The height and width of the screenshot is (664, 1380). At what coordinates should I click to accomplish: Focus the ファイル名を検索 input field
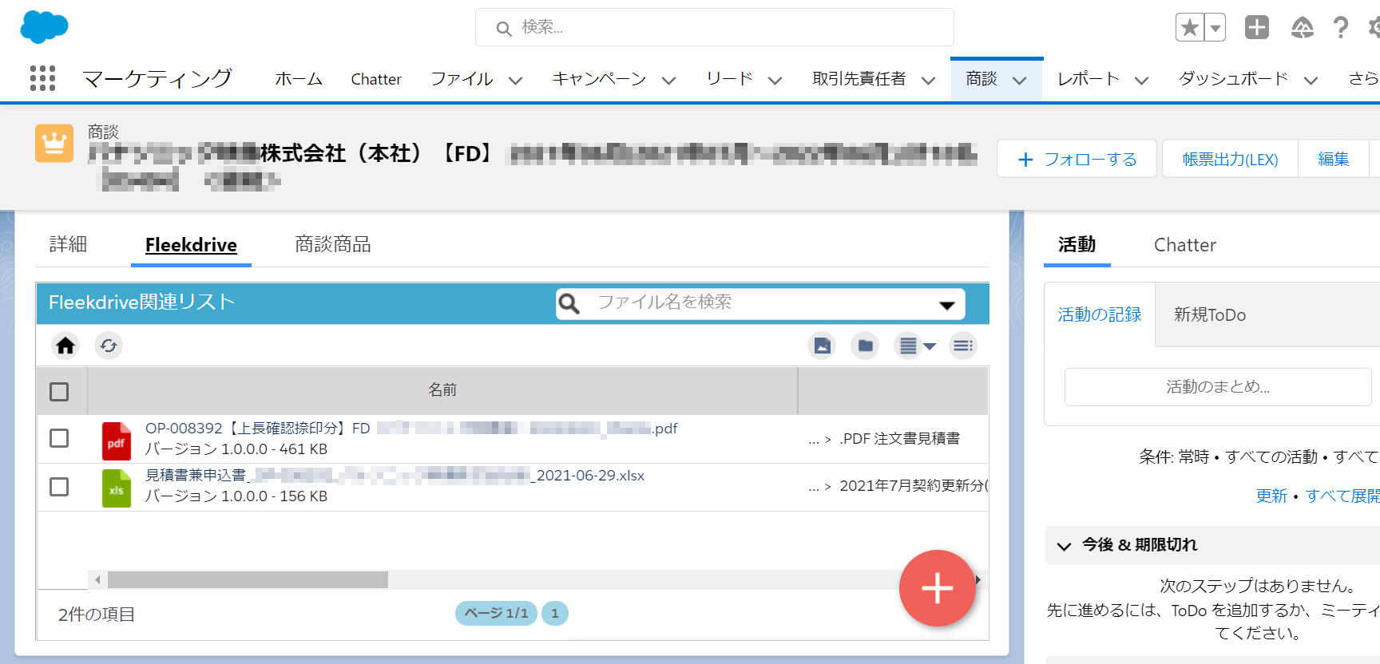pyautogui.click(x=762, y=302)
